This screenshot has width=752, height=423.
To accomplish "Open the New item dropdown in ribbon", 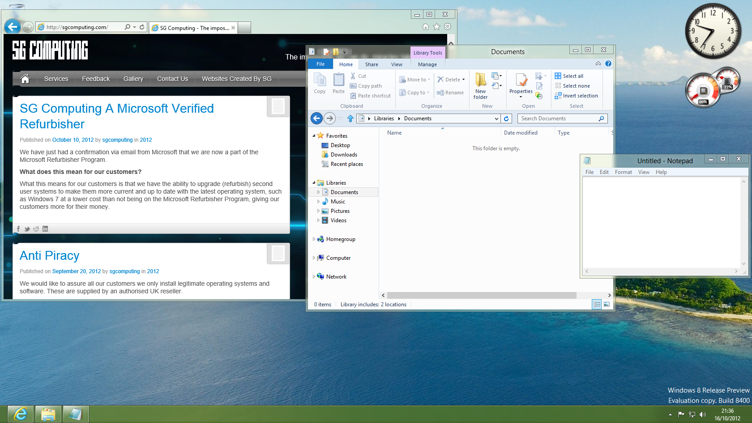I will click(x=497, y=76).
